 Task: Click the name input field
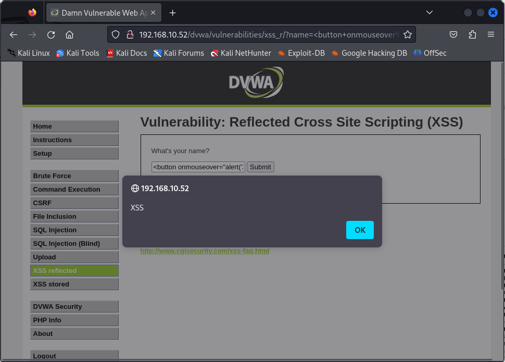tap(198, 167)
